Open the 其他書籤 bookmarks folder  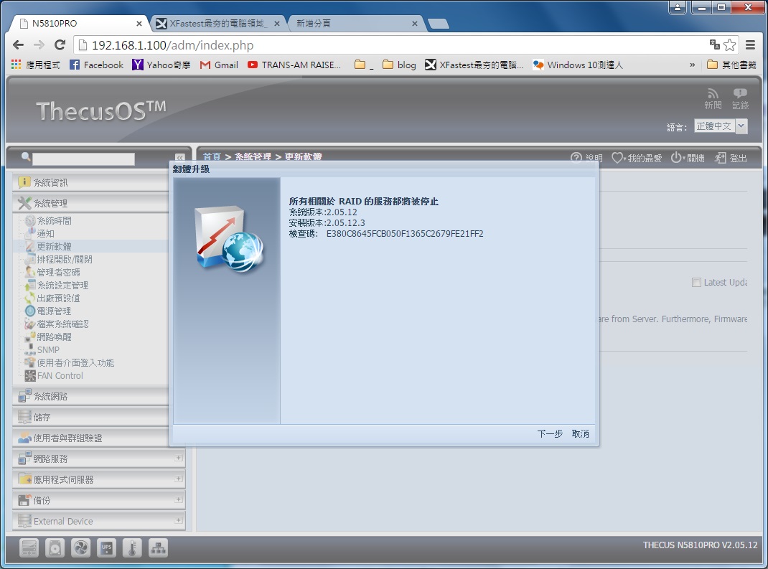click(x=732, y=65)
